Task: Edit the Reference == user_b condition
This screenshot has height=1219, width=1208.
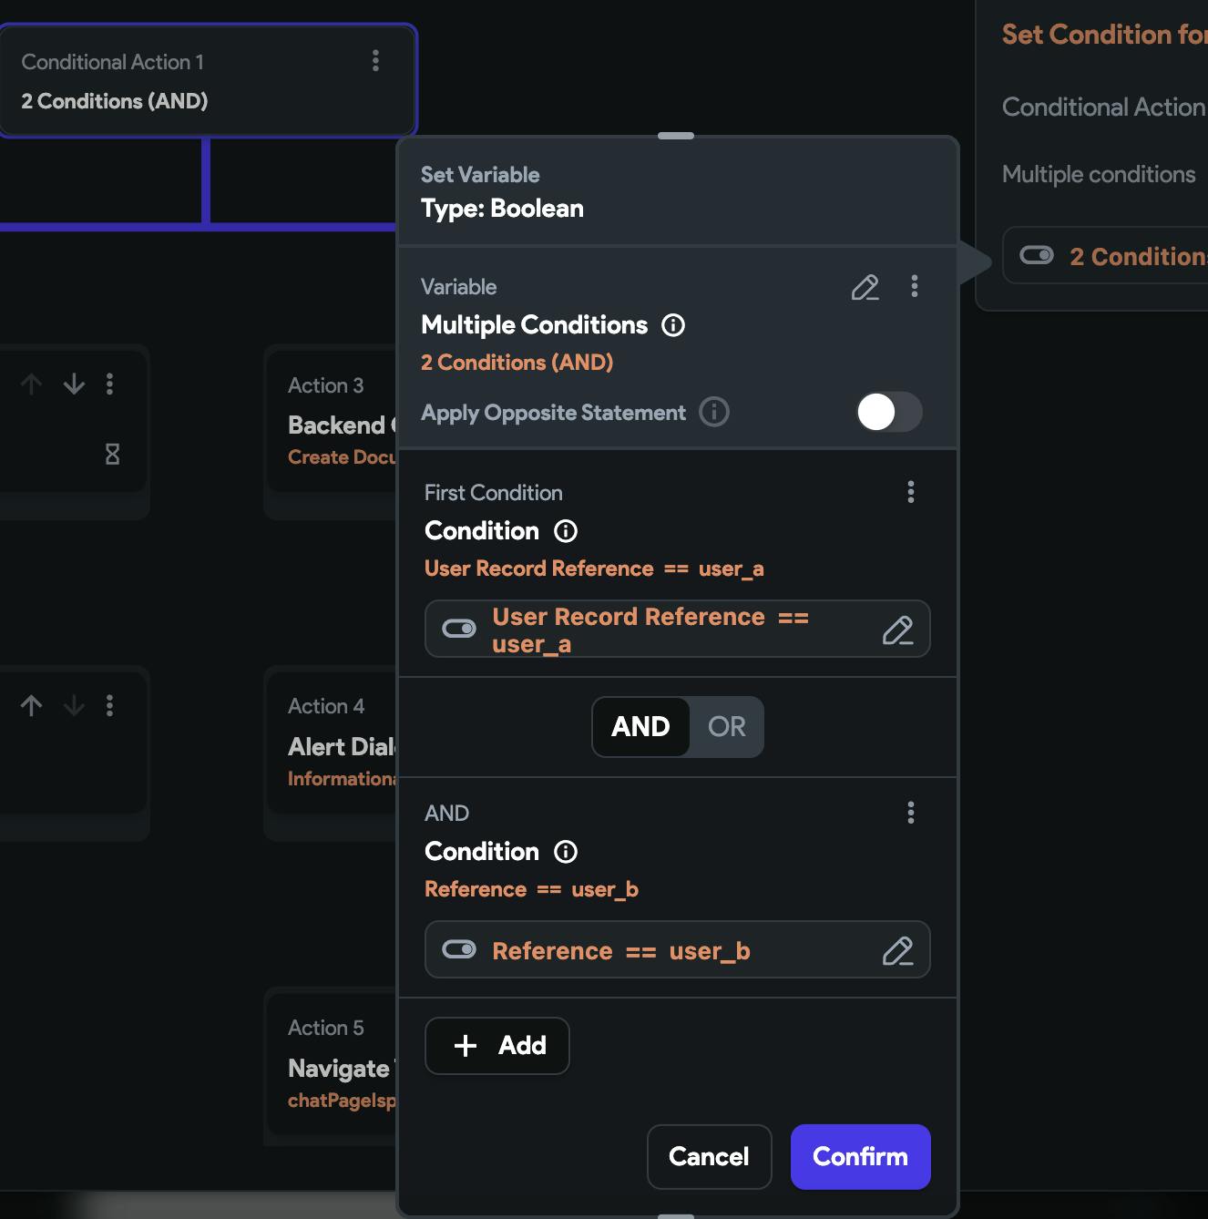Action: point(897,950)
